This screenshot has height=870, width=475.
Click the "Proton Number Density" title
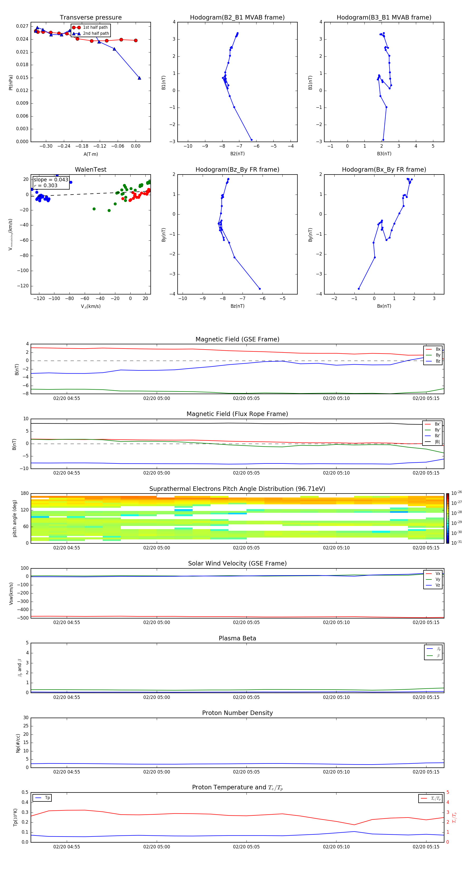[237, 713]
